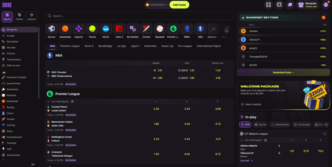Collapse the in-play Full Time Result chevron
This screenshot has width=332, height=167.
pyautogui.click(x=242, y=140)
